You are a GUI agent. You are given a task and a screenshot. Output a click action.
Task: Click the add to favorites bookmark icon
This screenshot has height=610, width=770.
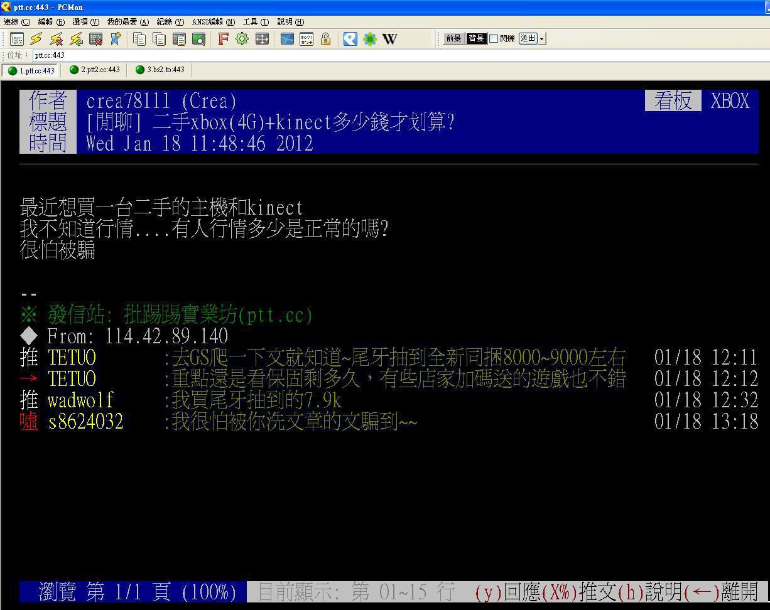coord(116,39)
